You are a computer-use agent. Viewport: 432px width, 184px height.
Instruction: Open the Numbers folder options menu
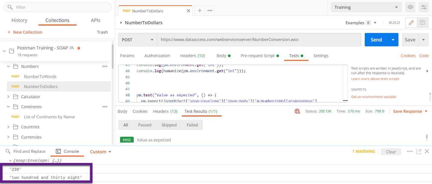click(x=105, y=66)
